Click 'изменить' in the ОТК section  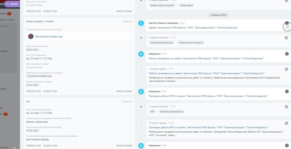[x=127, y=102]
